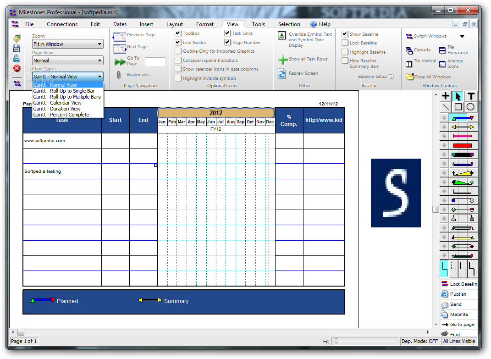Choose the rectangle drawing tool

pos(458,107)
